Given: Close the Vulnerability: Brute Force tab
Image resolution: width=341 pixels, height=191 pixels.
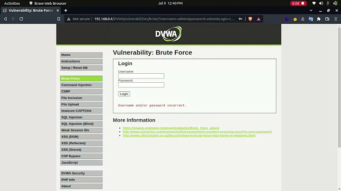Looking at the screenshot, I should [58, 10].
